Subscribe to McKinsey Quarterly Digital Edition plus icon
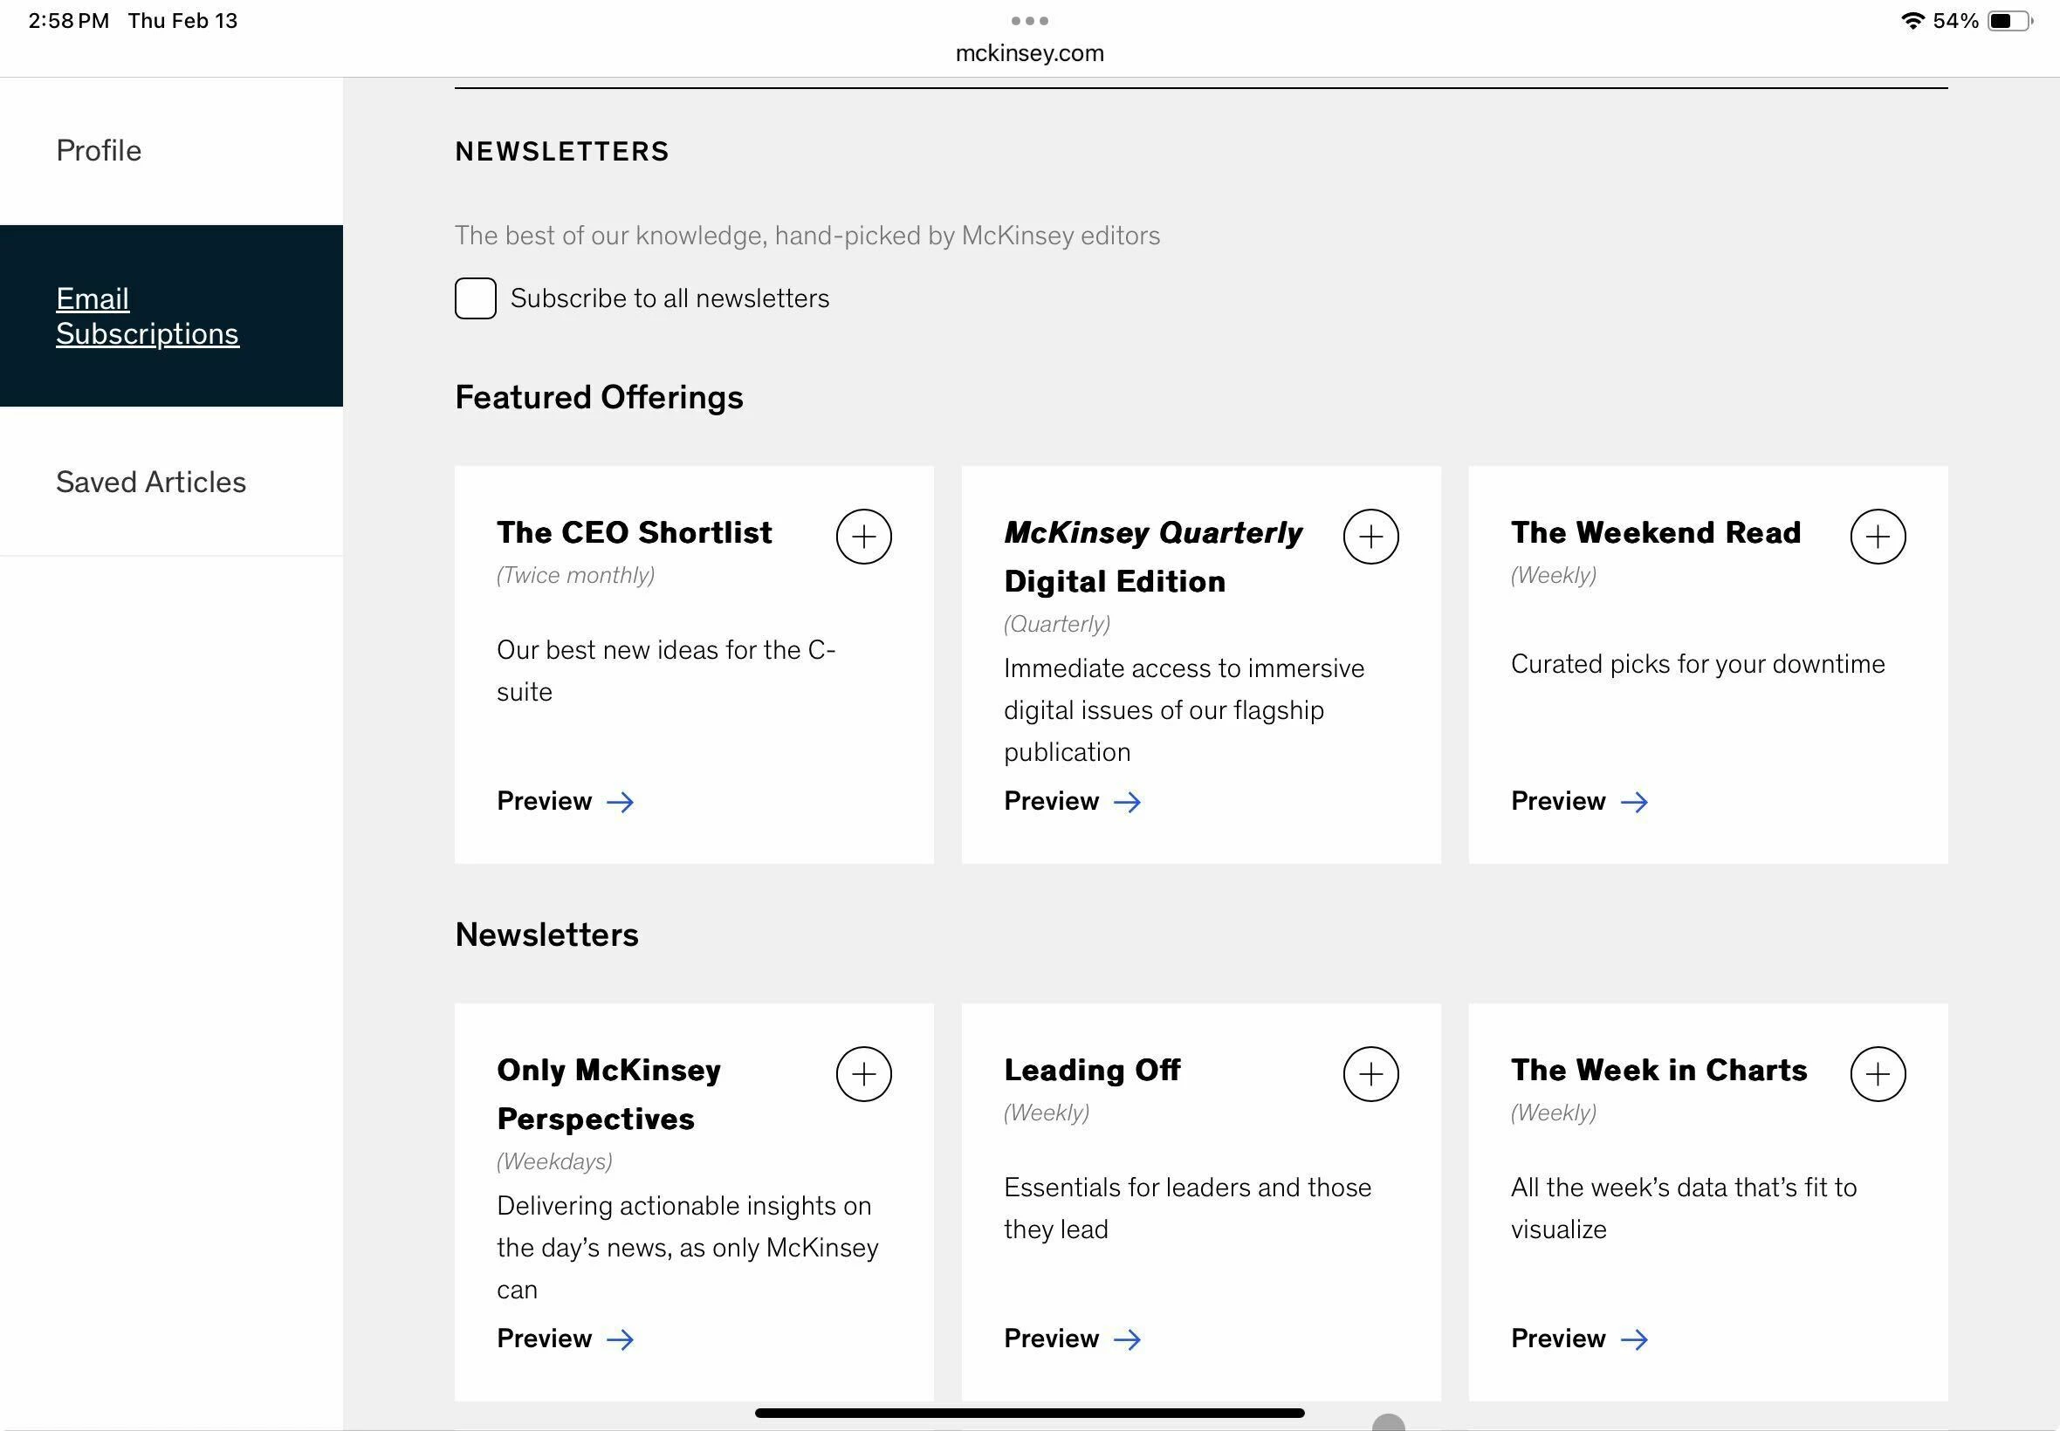This screenshot has width=2060, height=1431. (1370, 536)
